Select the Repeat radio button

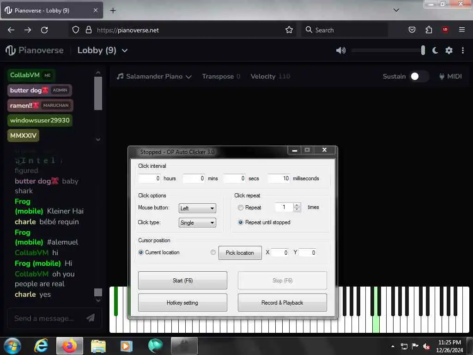(240, 208)
